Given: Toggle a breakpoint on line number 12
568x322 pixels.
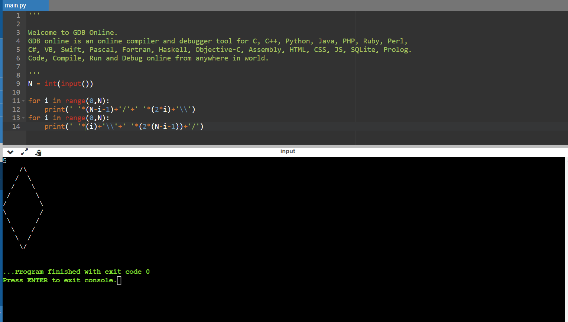Looking at the screenshot, I should coord(16,109).
